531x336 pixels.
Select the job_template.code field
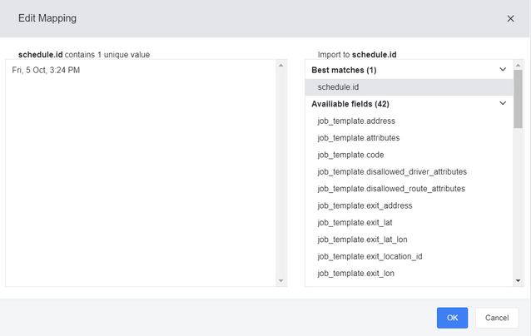point(351,155)
